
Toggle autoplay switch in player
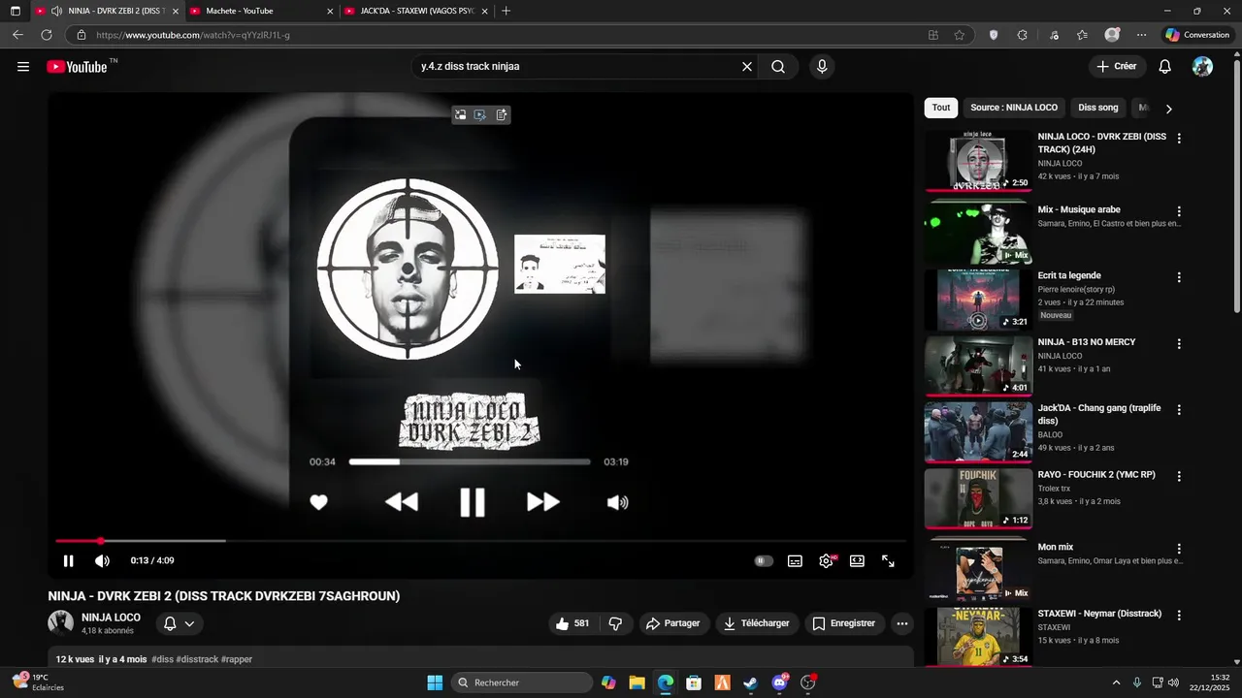click(x=764, y=561)
